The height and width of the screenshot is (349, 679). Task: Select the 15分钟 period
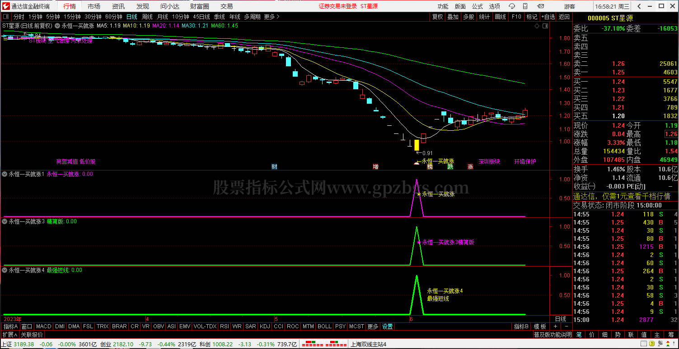pos(72,17)
